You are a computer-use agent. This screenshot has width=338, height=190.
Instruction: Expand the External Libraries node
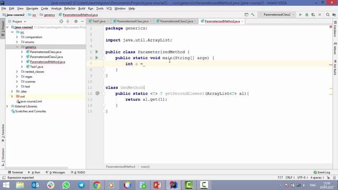pos(7,107)
